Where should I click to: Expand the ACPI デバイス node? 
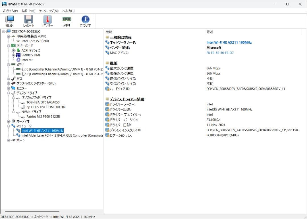(13, 50)
